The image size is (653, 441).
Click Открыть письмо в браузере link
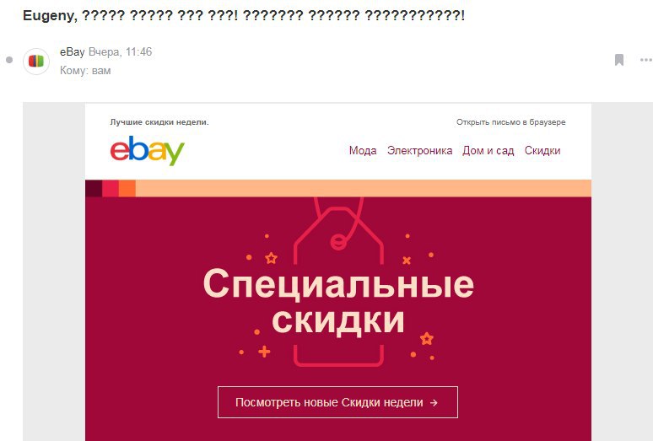pos(511,122)
